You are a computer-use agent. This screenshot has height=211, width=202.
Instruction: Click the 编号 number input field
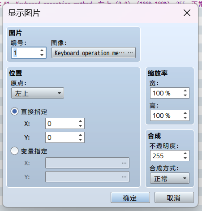tap(29, 53)
